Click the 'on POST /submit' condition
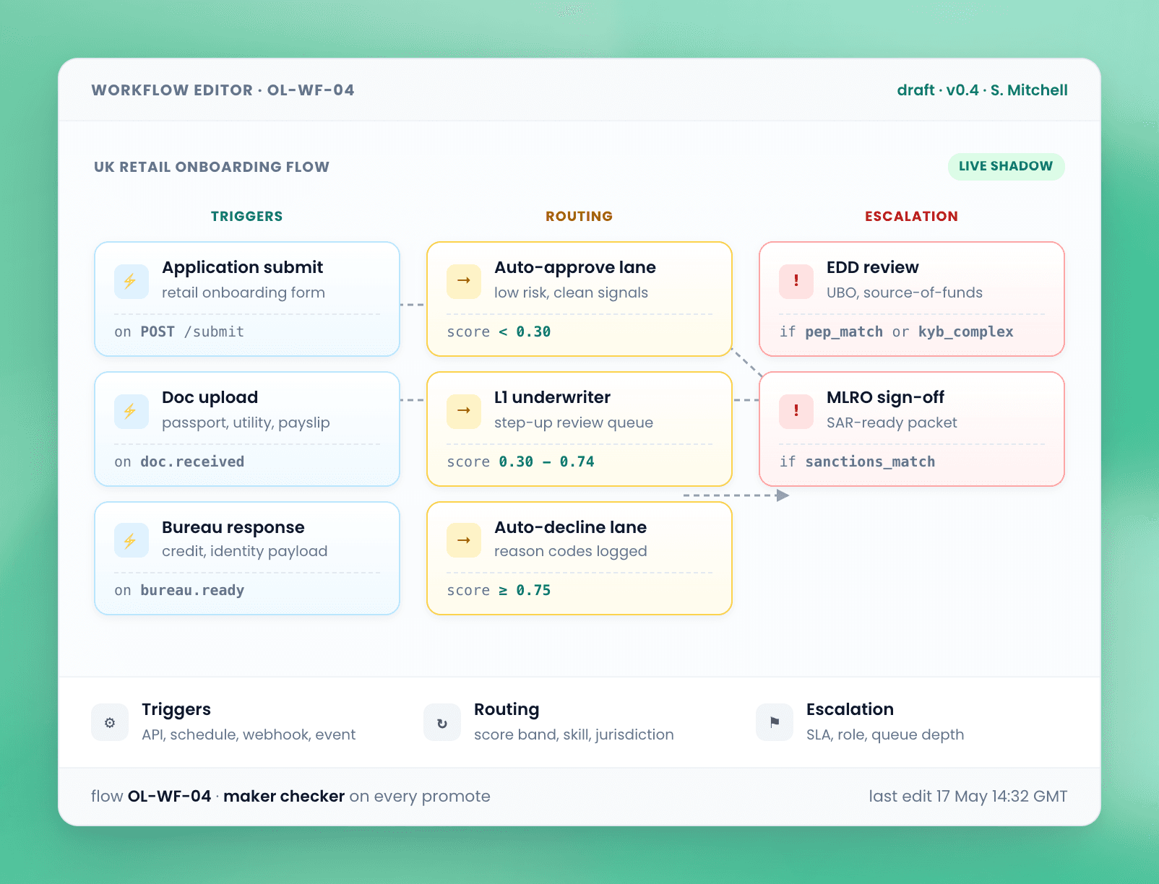The image size is (1159, 884). [x=179, y=331]
